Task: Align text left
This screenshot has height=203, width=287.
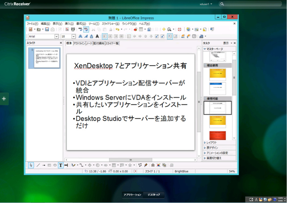Action: click(x=105, y=36)
